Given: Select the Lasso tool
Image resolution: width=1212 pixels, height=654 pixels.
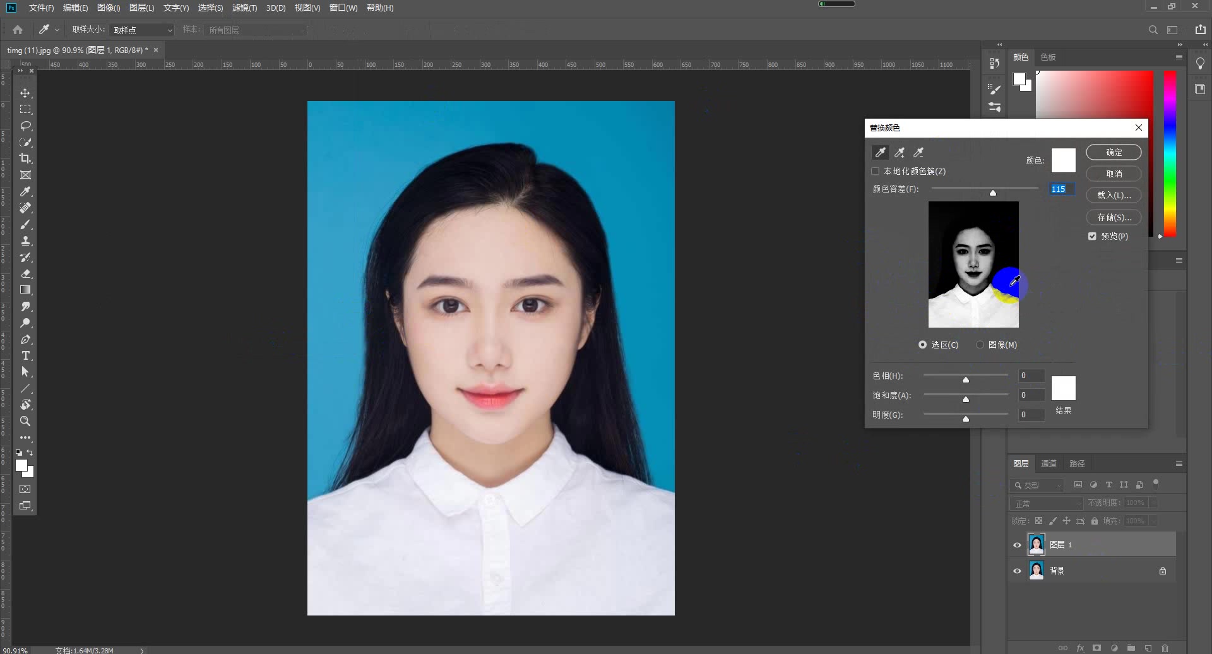Looking at the screenshot, I should coord(25,126).
